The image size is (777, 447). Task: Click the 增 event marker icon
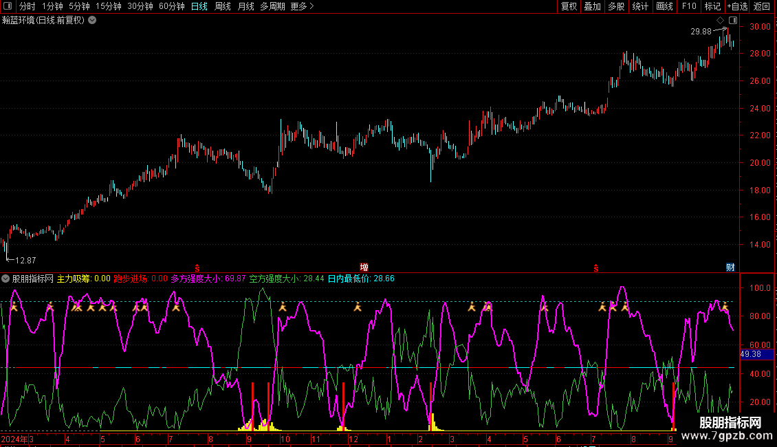(364, 267)
